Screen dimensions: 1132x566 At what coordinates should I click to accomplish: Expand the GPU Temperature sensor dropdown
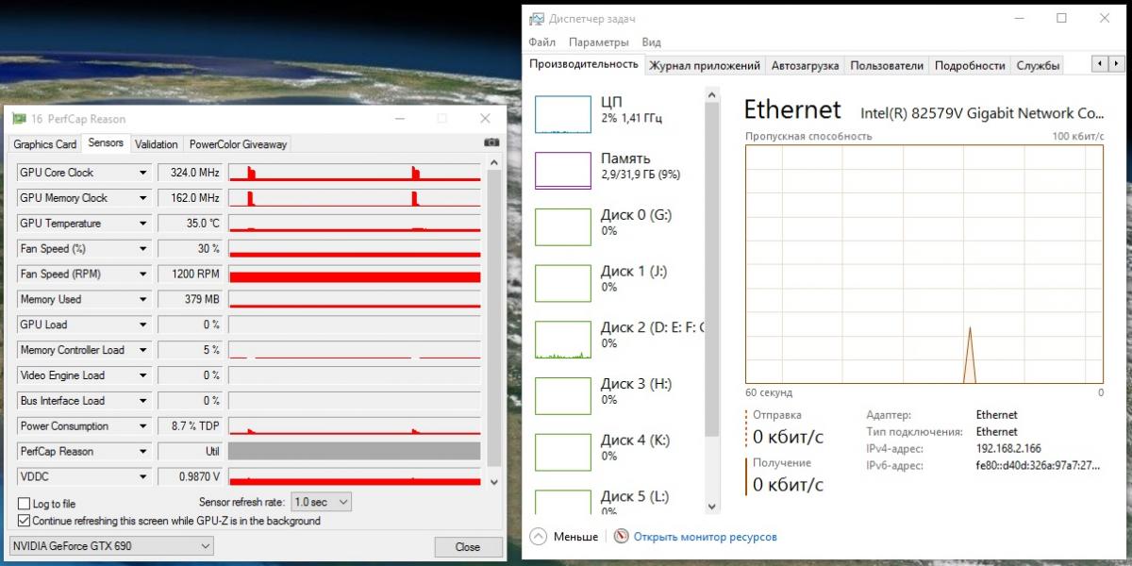coord(143,224)
